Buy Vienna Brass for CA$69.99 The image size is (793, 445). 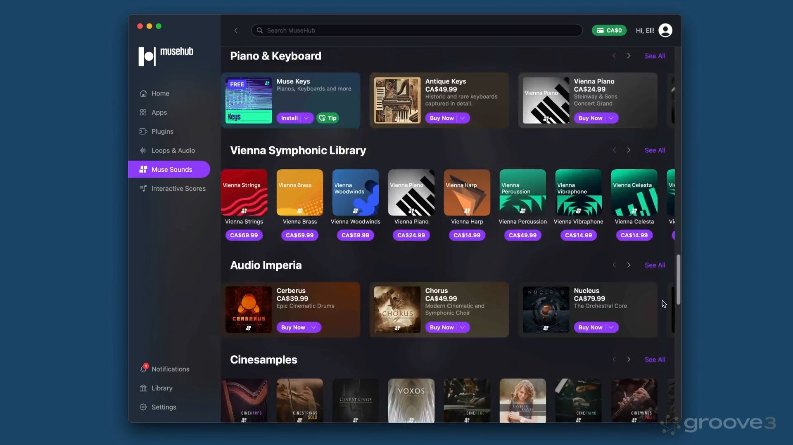[x=300, y=235]
